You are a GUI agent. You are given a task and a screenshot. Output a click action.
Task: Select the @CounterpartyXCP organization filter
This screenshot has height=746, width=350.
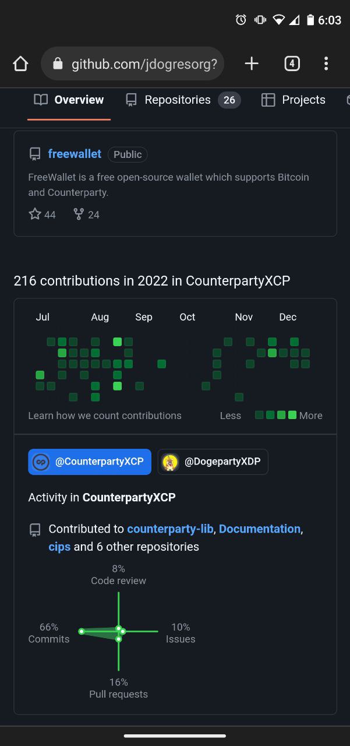pyautogui.click(x=90, y=462)
